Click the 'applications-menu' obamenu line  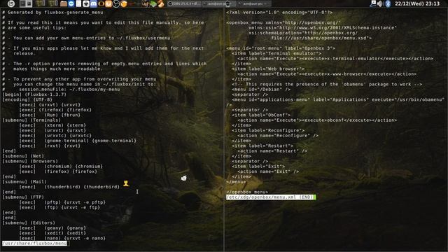point(338,99)
